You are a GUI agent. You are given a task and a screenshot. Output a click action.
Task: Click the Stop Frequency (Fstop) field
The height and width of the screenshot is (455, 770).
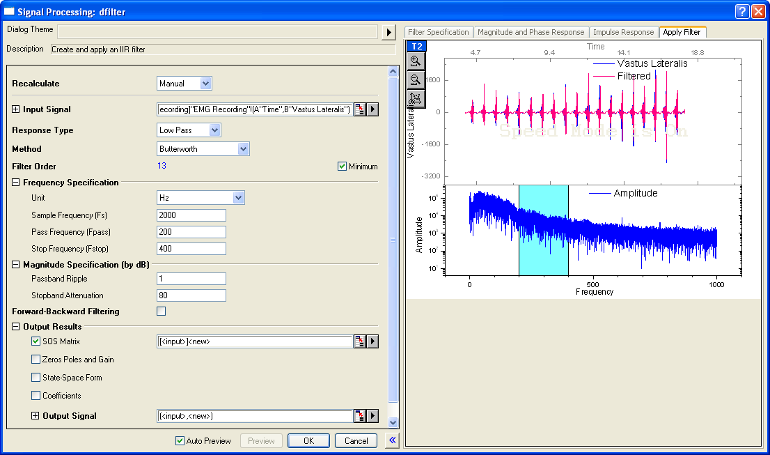[x=191, y=249]
